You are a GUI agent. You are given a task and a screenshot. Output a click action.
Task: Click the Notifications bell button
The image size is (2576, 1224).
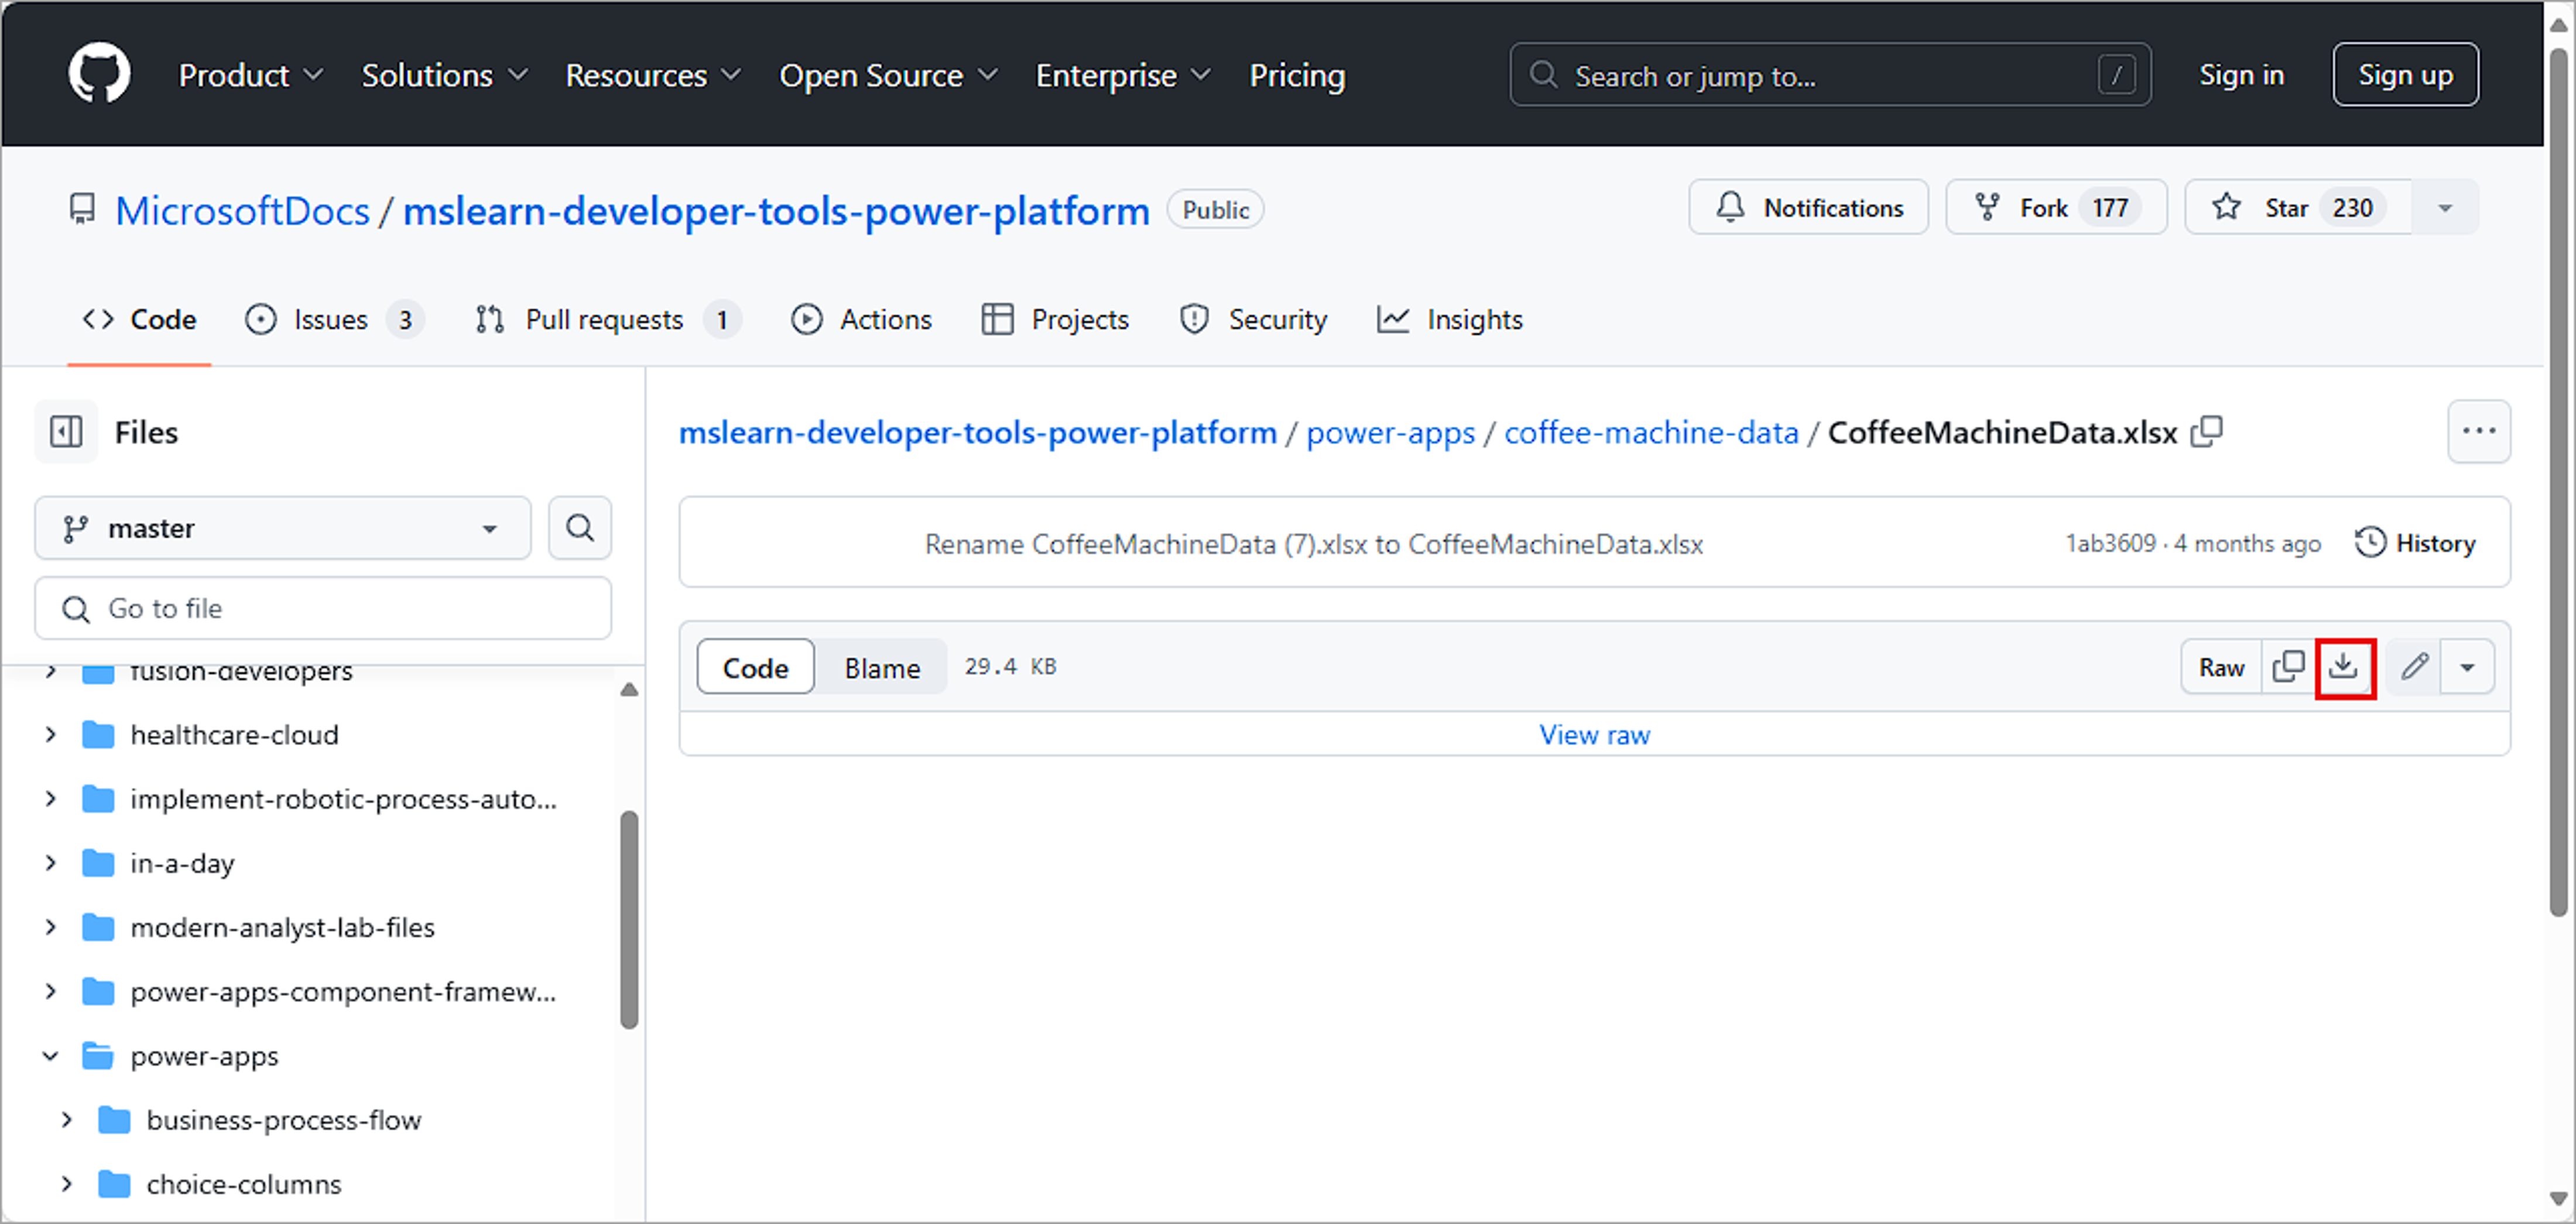click(x=1809, y=208)
